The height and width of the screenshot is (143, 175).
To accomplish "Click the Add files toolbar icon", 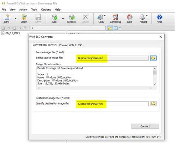I will 54,19.
